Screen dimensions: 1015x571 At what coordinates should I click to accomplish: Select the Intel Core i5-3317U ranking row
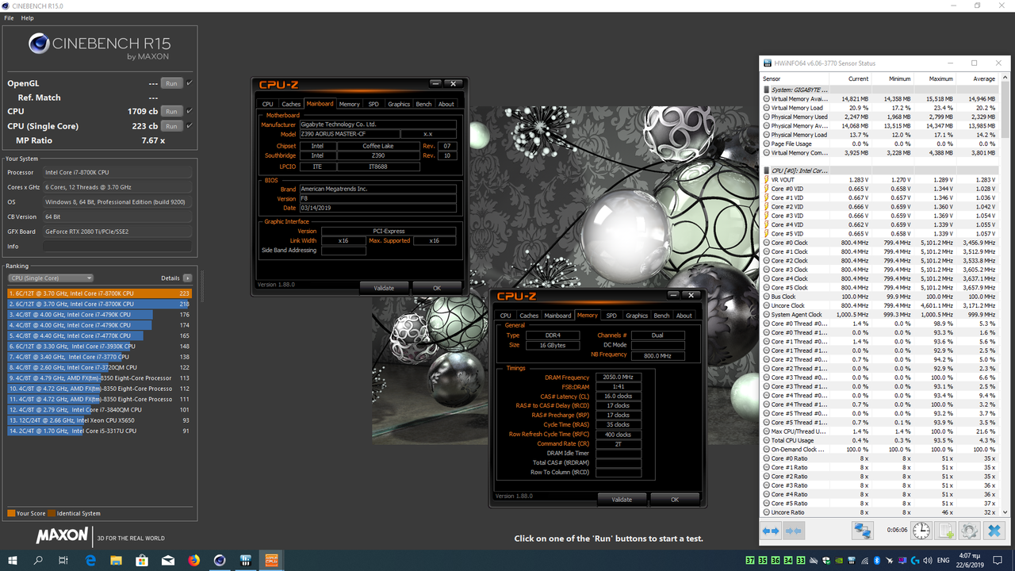coord(100,431)
